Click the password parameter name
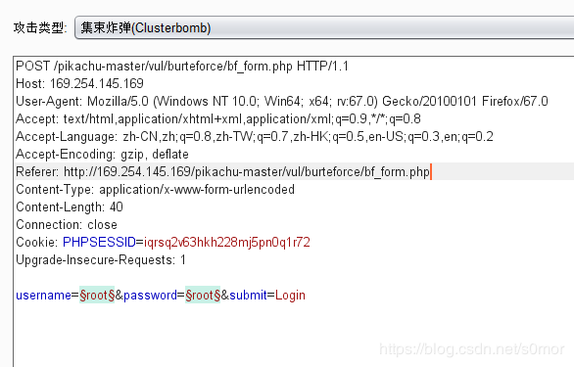This screenshot has height=367, width=574. (151, 296)
